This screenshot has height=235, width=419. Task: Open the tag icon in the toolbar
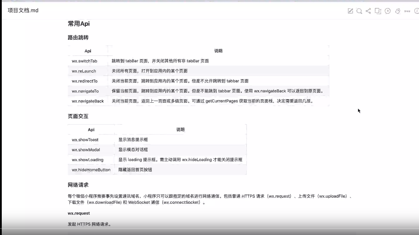[398, 11]
